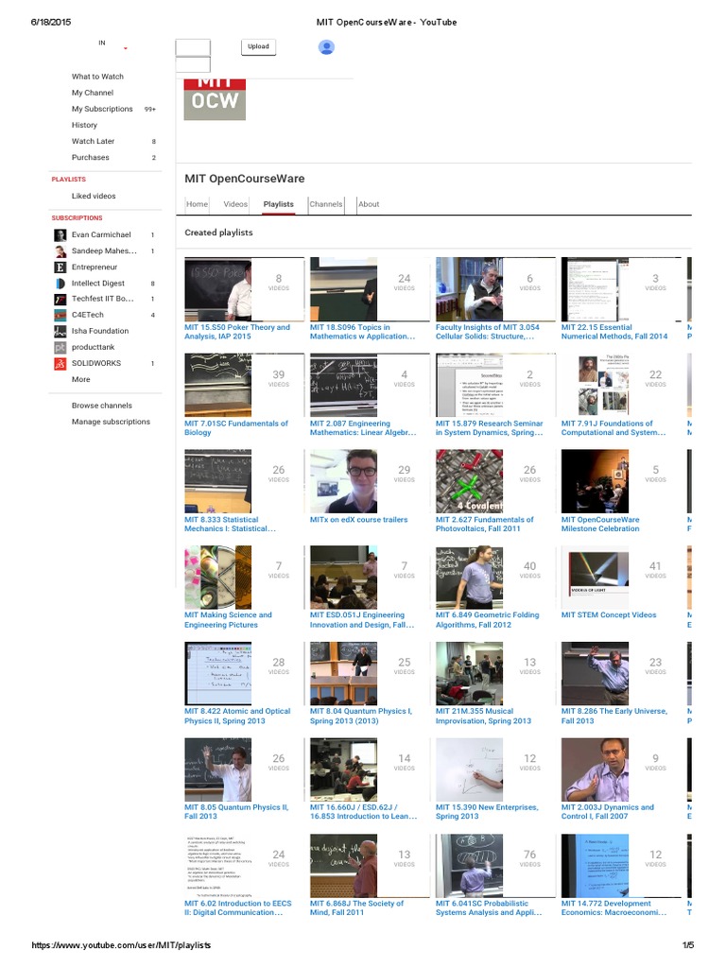The image size is (726, 968).
Task: Click MIT 8.286 The Early Universe title
Action: point(614,717)
